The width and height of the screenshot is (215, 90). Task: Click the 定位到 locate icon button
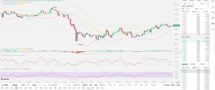coord(5,85)
